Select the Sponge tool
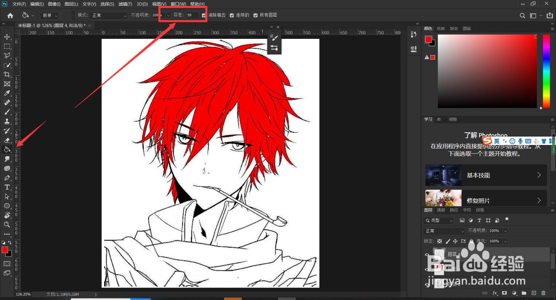556x300 pixels. click(7, 168)
